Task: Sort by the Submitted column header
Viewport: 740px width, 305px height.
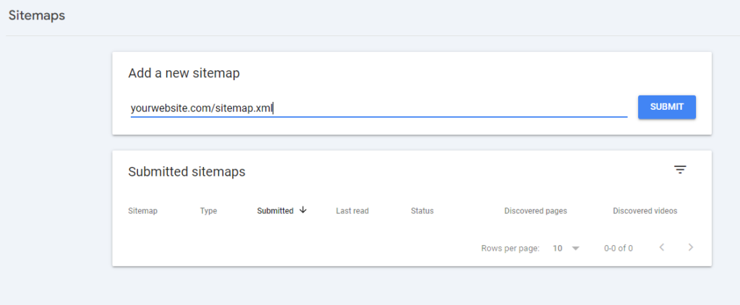Action: click(x=275, y=211)
